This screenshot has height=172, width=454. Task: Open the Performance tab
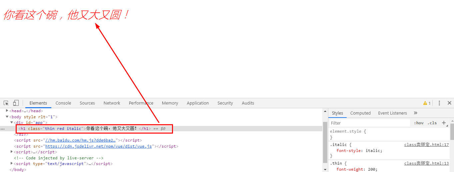pos(141,103)
